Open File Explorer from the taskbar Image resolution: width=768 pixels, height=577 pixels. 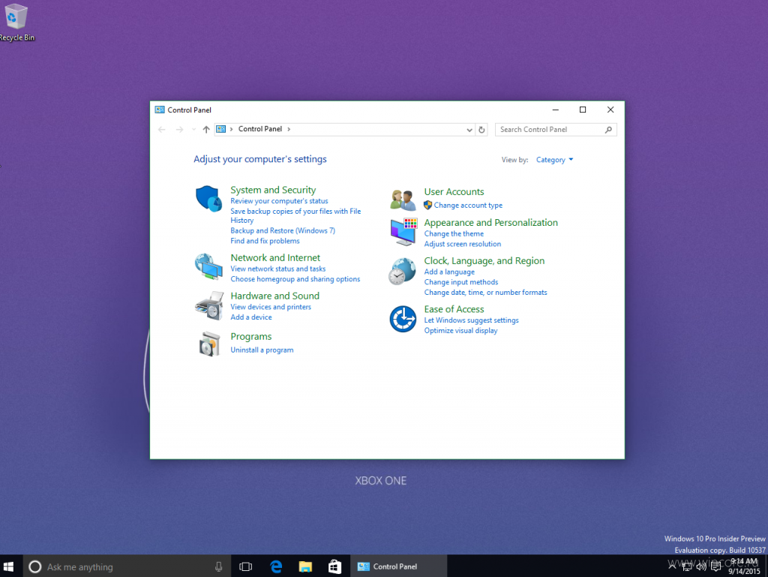coord(306,566)
